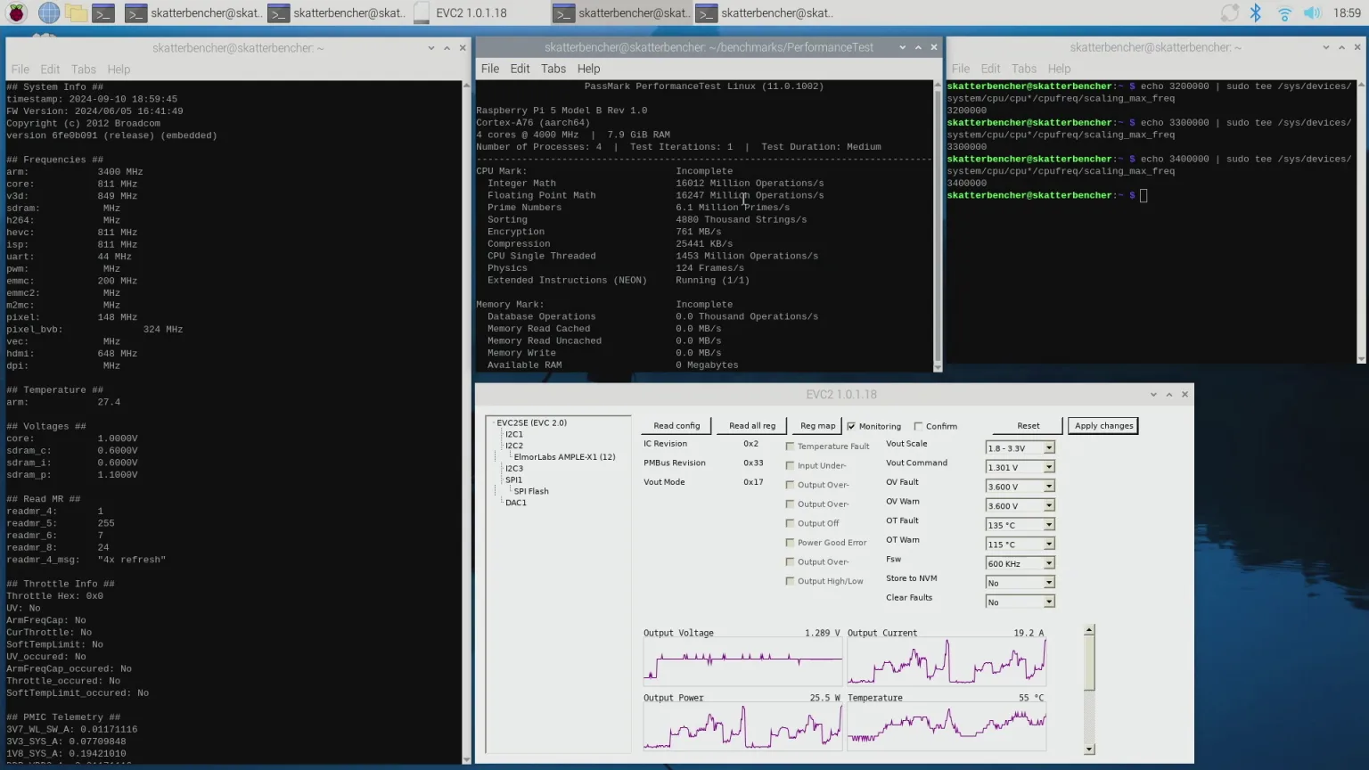Click the Output Power monitoring graph
This screenshot has width=1369, height=770.
[742, 727]
